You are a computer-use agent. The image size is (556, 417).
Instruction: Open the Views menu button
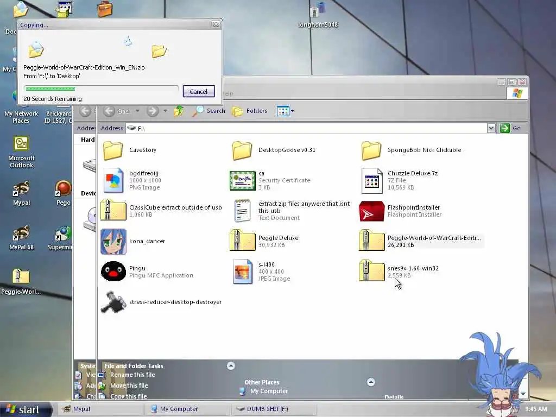(285, 111)
